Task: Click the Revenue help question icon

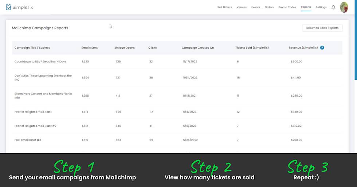Action: [322, 48]
